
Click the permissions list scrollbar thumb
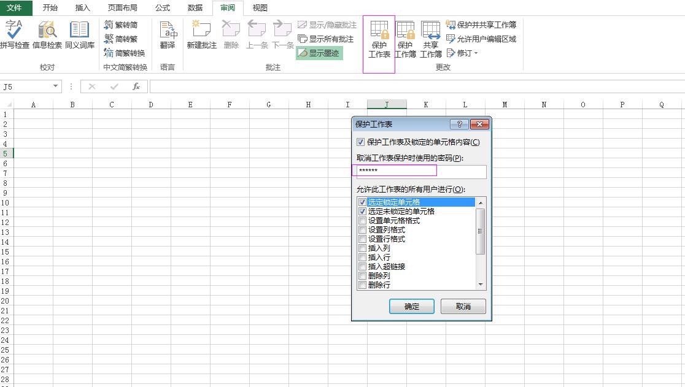pos(481,231)
